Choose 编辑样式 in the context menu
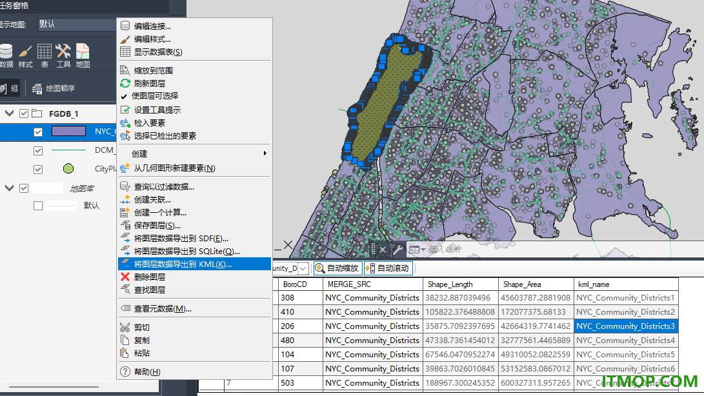704x396 pixels. [194, 39]
